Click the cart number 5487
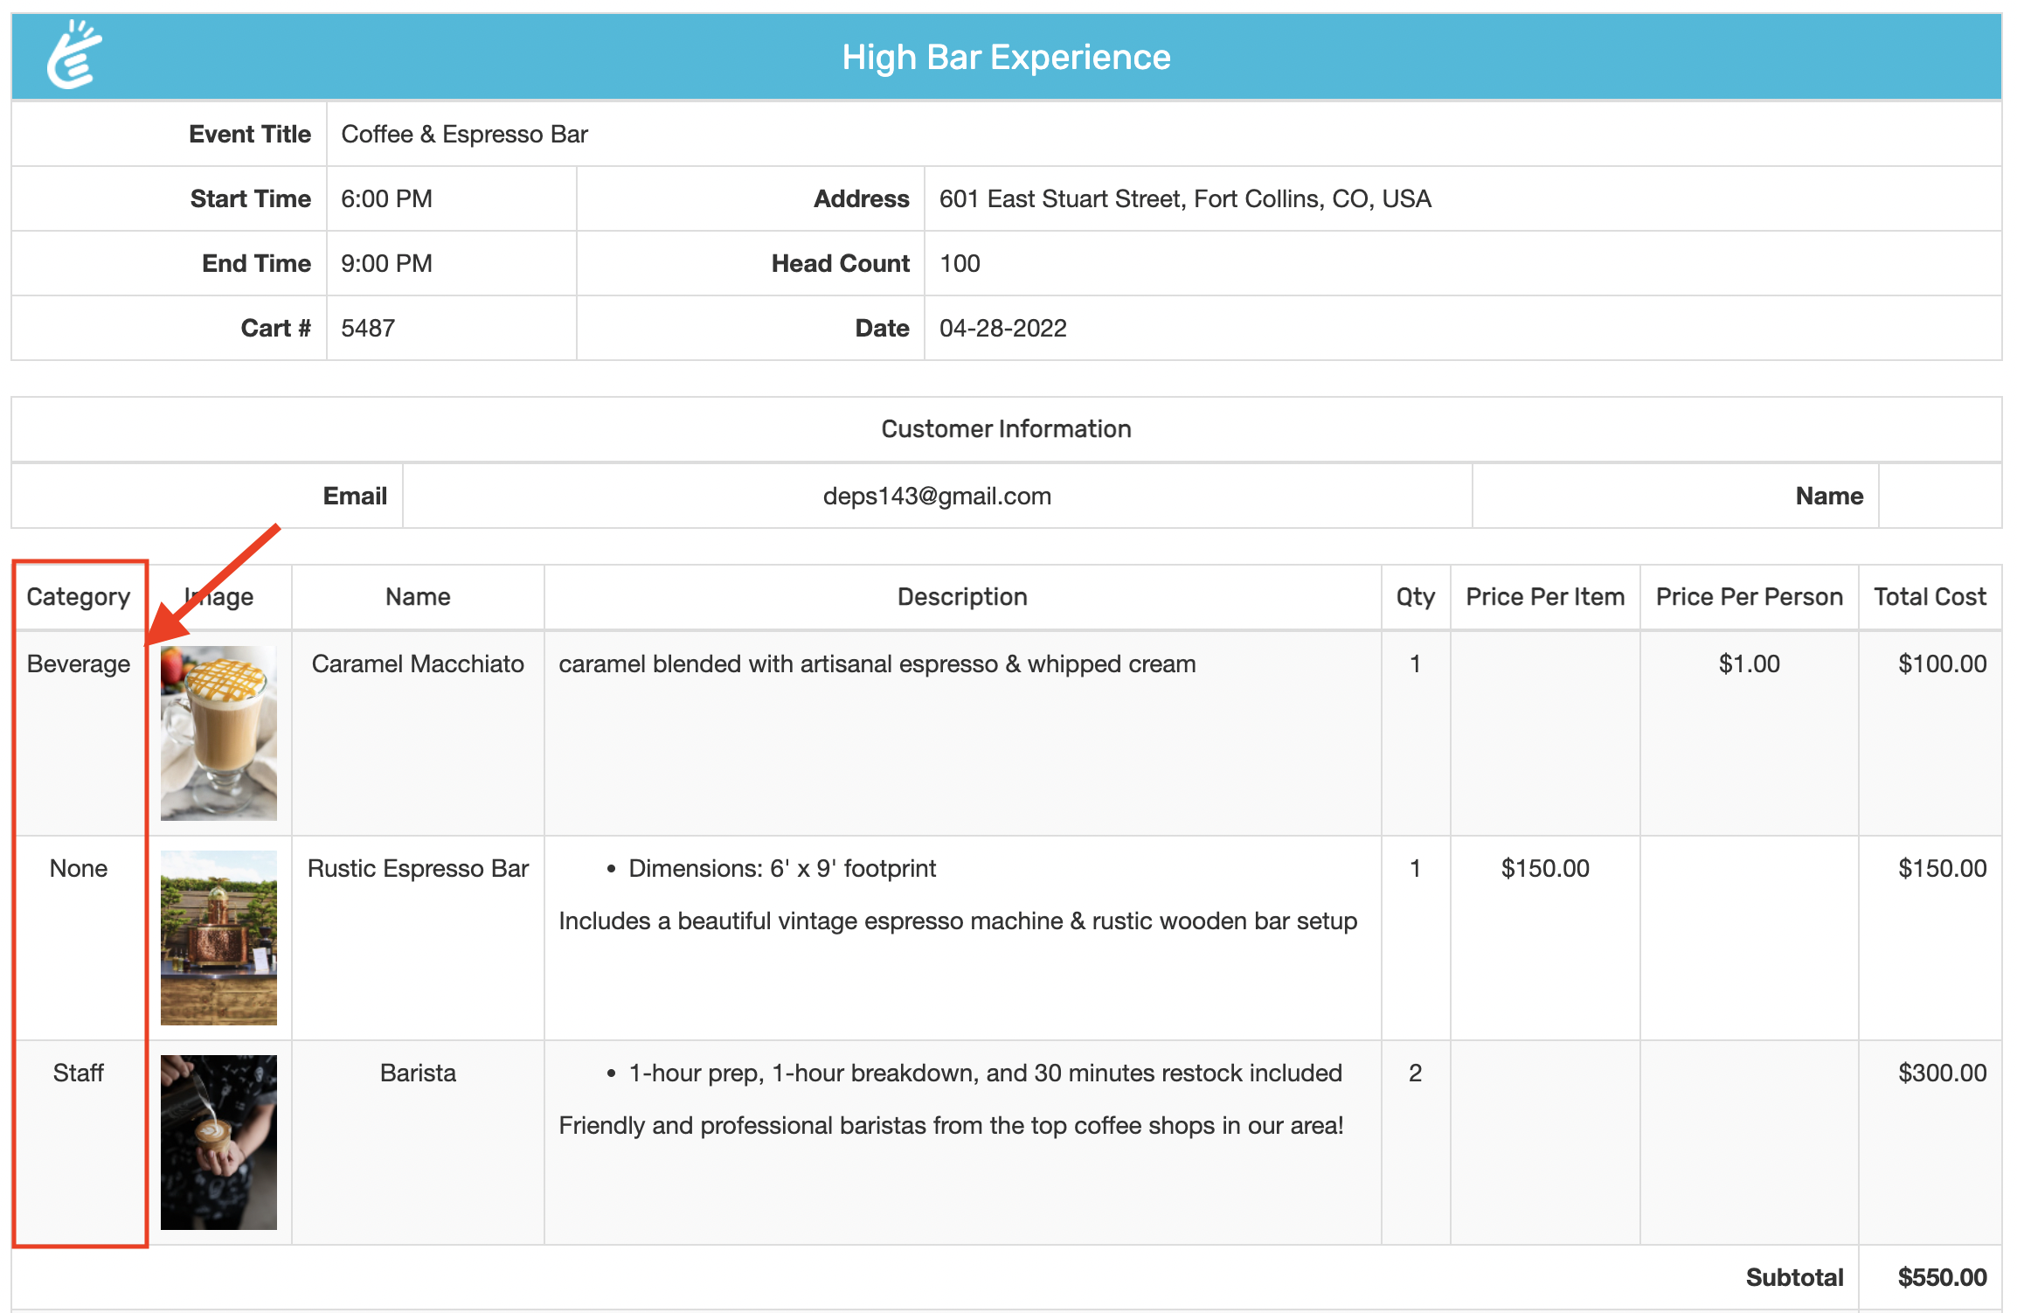The width and height of the screenshot is (2017, 1313). (368, 329)
